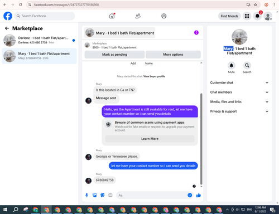
Task: Focus the Search Facebook field
Action: pos(45,16)
